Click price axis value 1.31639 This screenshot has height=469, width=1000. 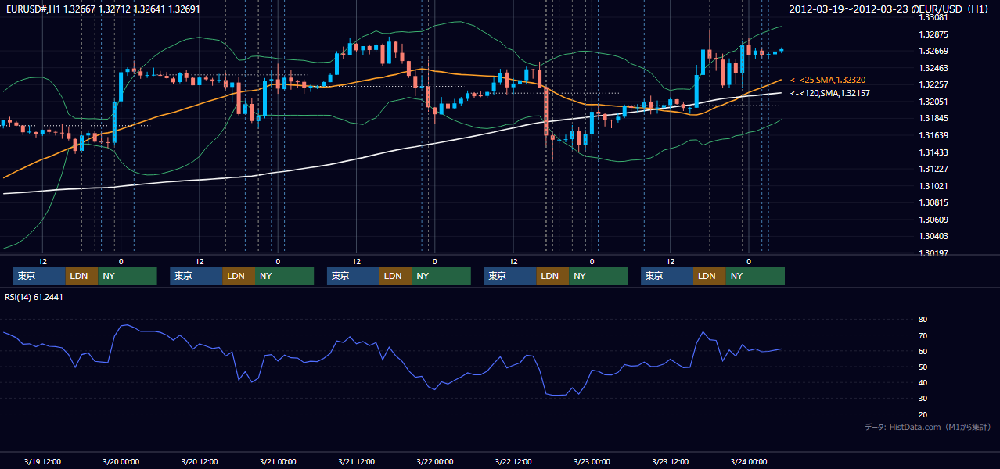click(x=933, y=136)
